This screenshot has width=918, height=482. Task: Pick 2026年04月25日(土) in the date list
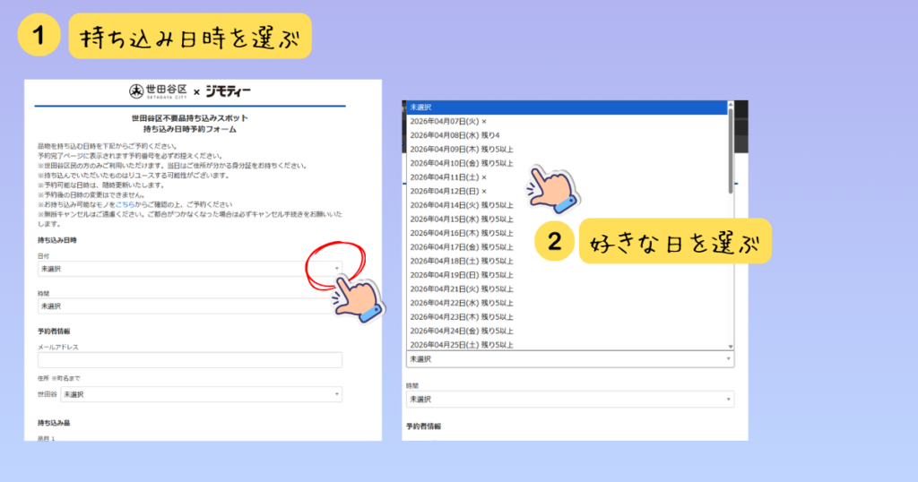[461, 344]
